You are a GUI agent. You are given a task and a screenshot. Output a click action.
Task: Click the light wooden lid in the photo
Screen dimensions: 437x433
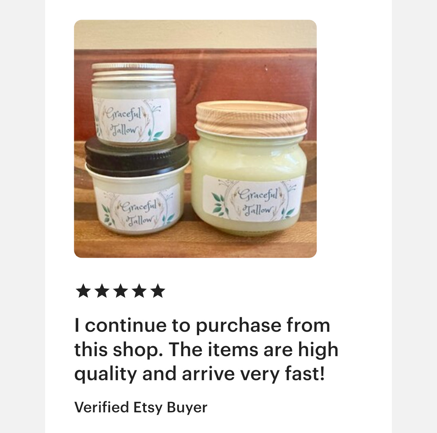[x=251, y=118]
